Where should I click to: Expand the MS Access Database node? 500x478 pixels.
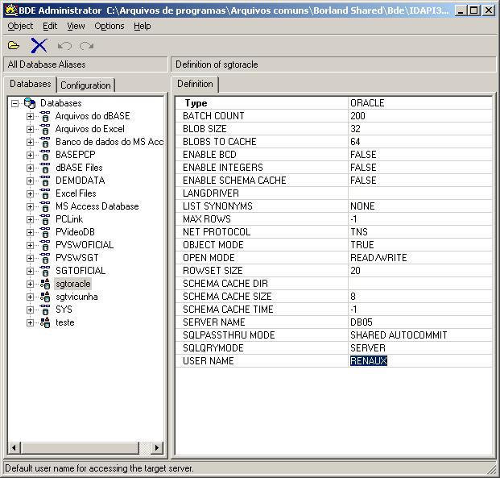click(x=31, y=206)
